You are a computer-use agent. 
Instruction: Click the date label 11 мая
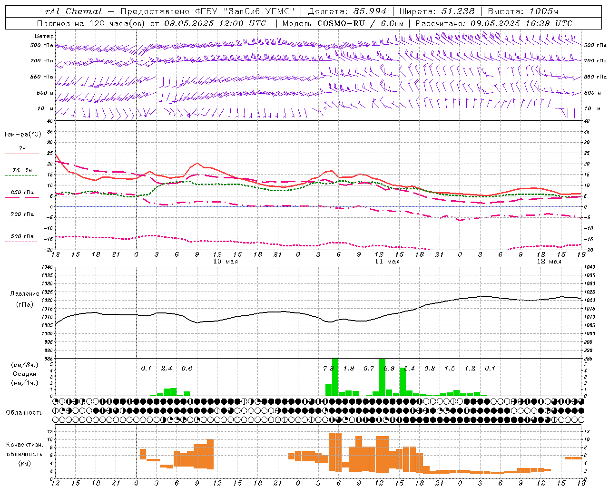tap(387, 262)
